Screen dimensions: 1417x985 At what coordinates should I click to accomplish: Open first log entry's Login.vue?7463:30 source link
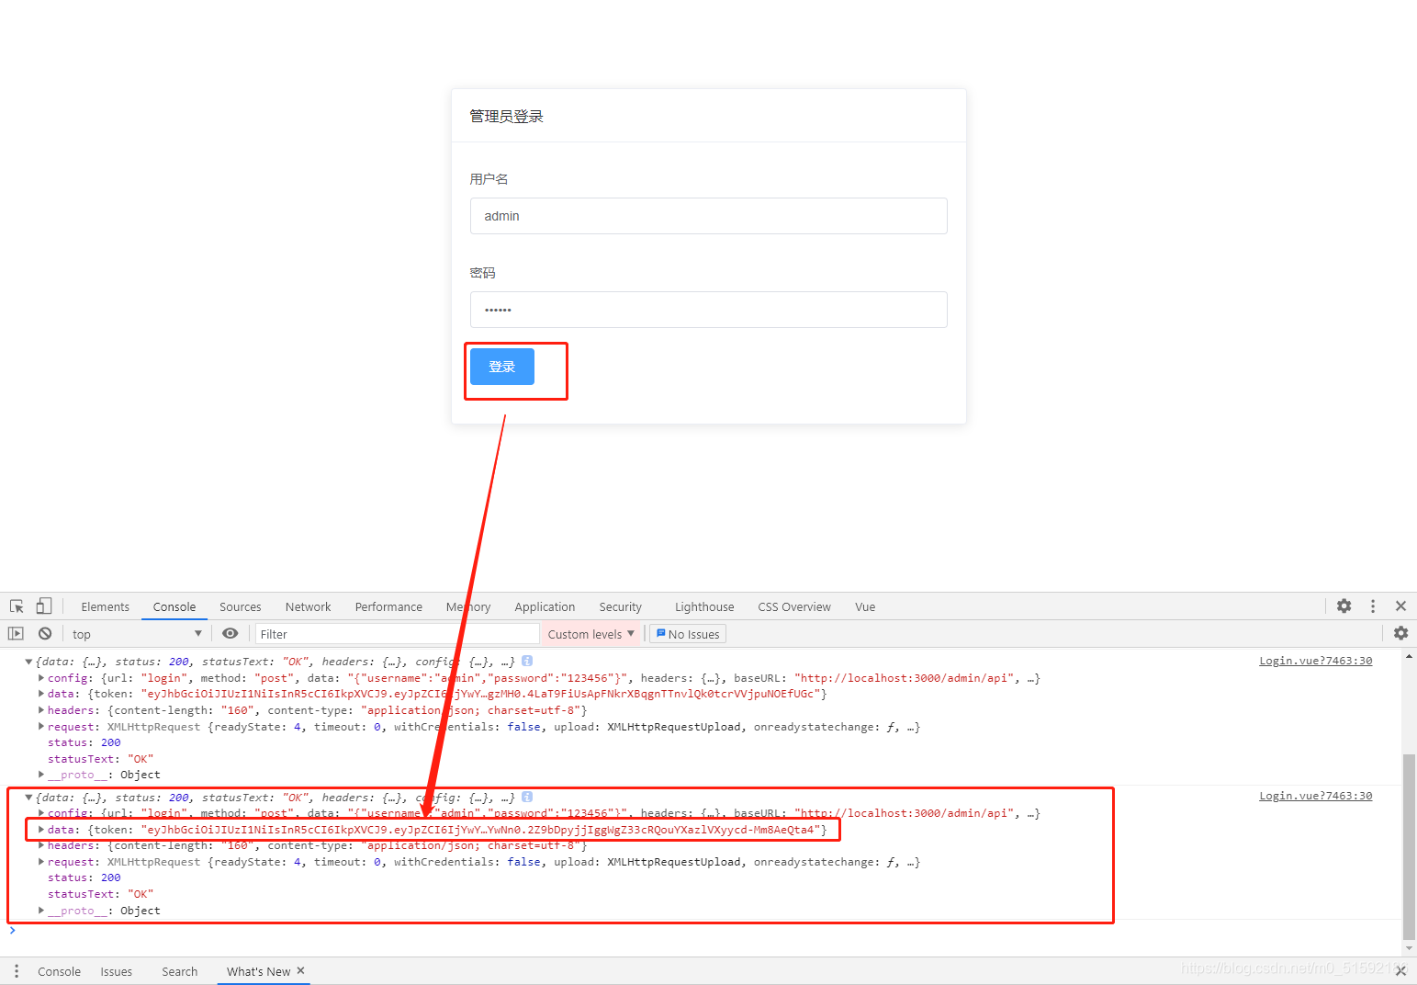coord(1316,661)
